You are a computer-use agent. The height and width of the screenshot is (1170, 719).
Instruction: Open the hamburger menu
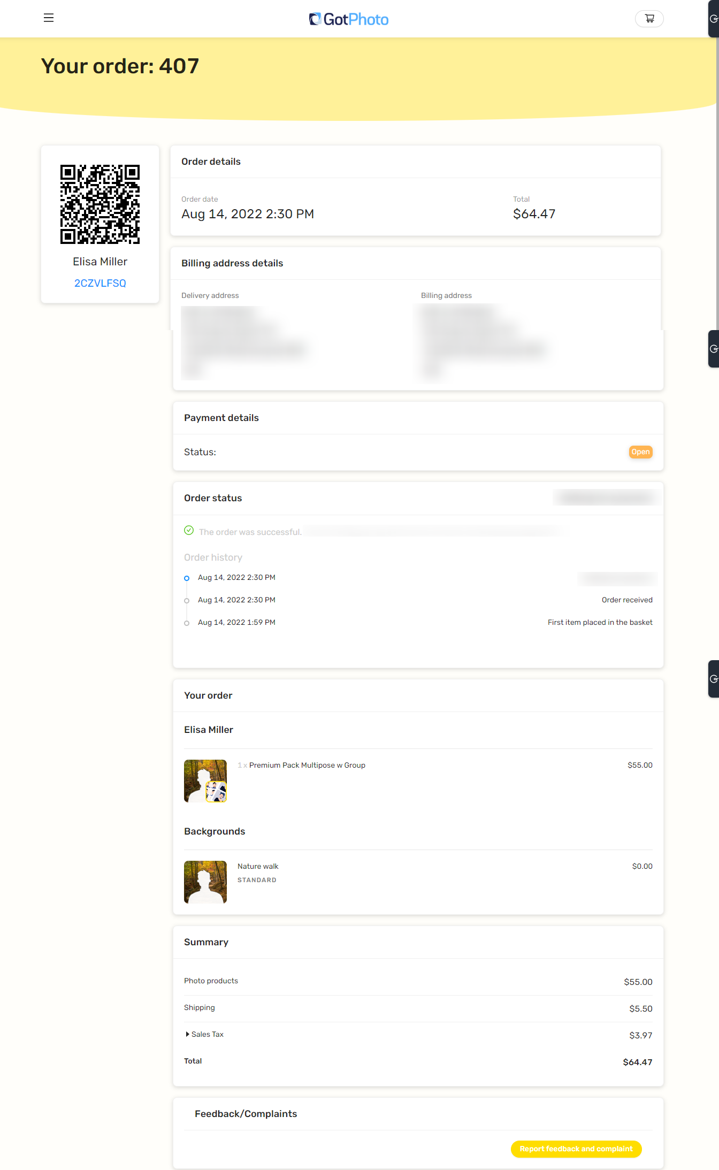tap(49, 18)
